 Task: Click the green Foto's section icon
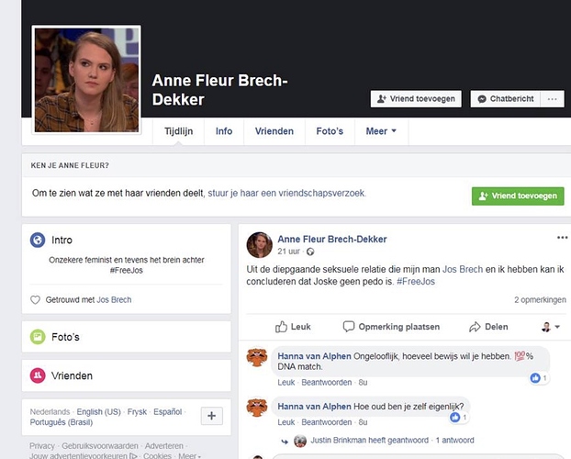point(38,337)
